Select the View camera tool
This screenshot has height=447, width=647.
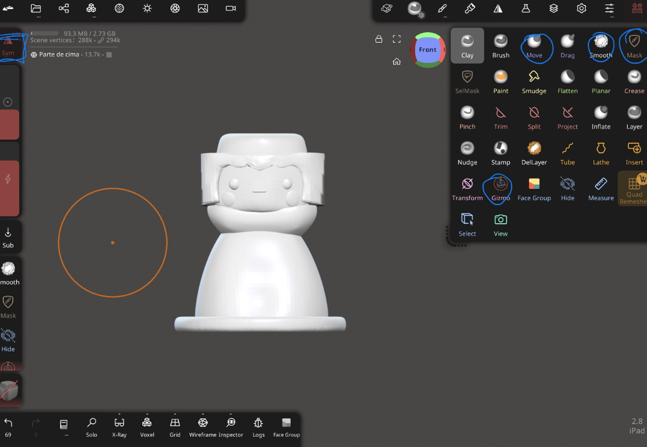[500, 225]
